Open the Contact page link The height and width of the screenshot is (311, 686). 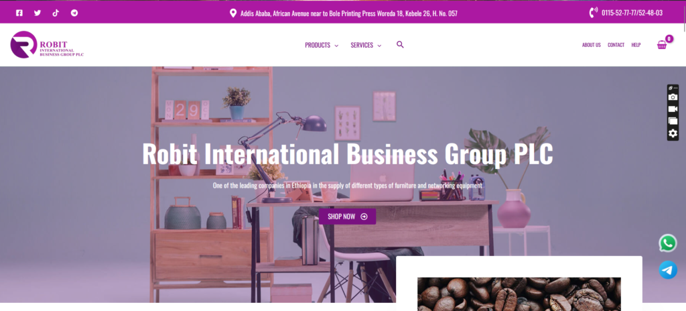(616, 45)
